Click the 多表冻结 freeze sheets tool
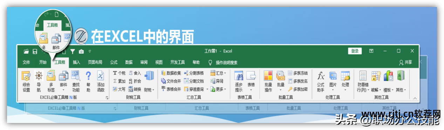 pos(298,73)
